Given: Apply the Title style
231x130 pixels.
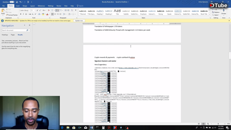Looking at the screenshot, I should point(117,12).
